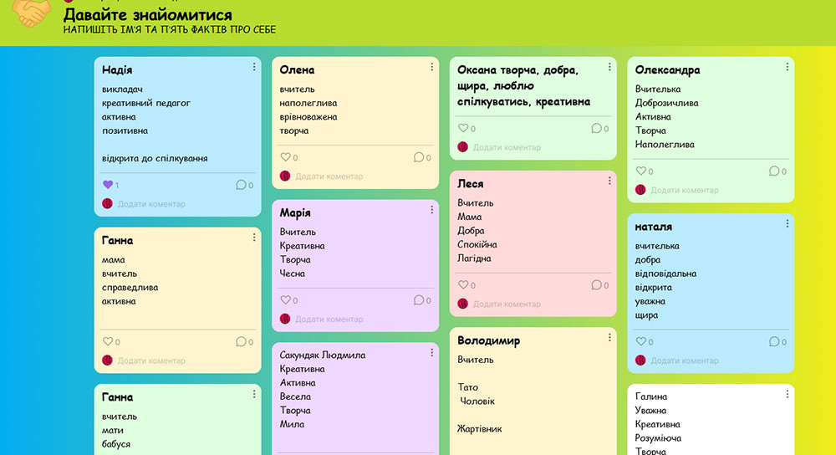Open the more-options menu on Олександра's card
Image resolution: width=836 pixels, height=455 pixels.
click(x=787, y=67)
